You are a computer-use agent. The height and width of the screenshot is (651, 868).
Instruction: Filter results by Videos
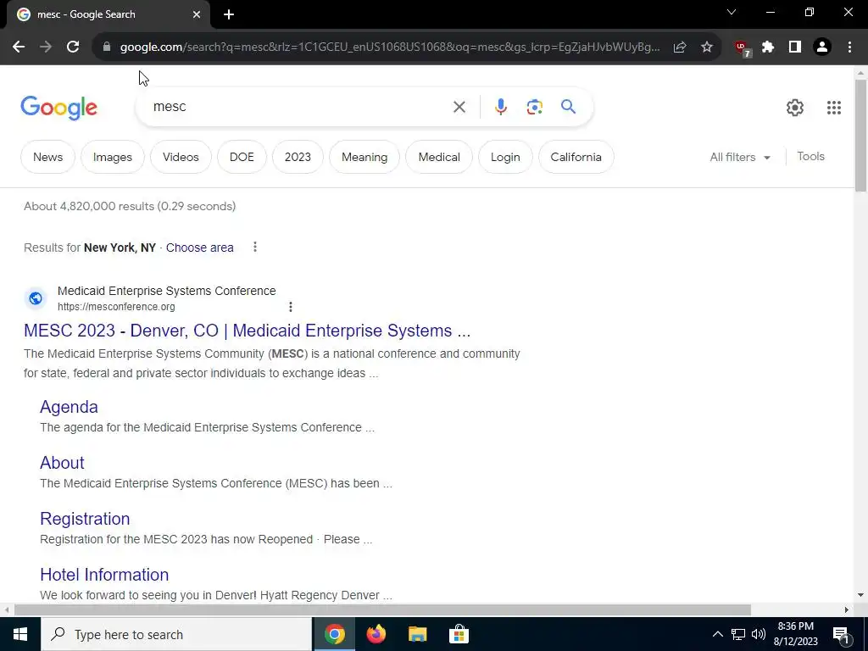(181, 157)
